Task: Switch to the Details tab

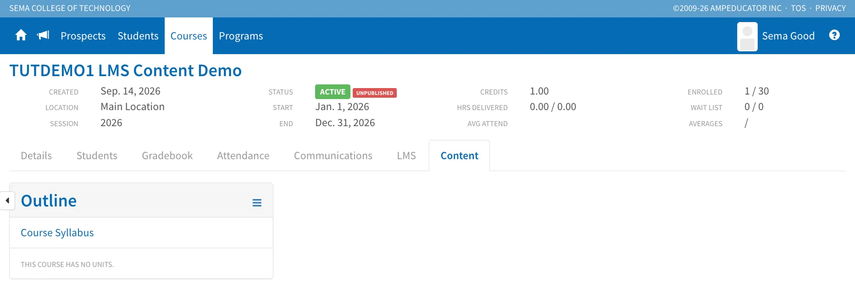Action: click(x=36, y=156)
